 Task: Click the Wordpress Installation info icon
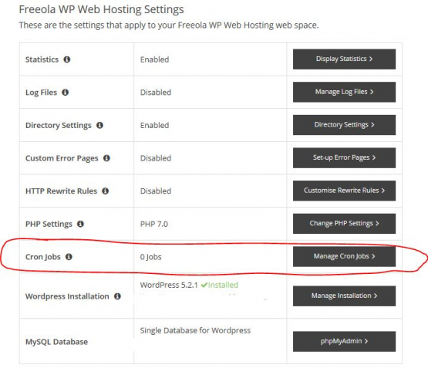(x=117, y=296)
